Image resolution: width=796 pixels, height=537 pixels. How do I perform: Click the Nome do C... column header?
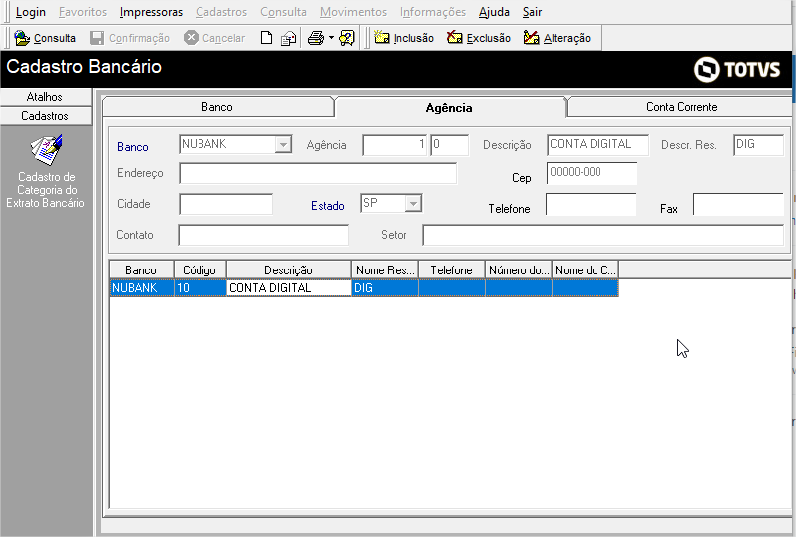586,270
